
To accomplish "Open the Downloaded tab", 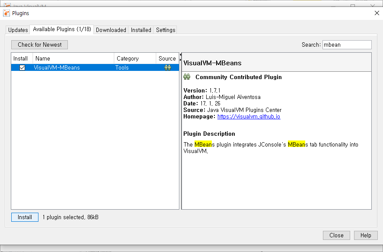I will pyautogui.click(x=111, y=30).
